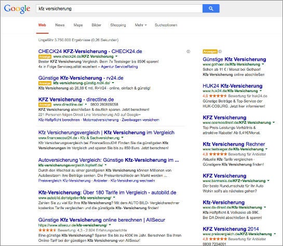Open Kfz Versicherungsvergleich im Vergleich result
Viewport: 283px width, 246px height.
[x=106, y=133]
